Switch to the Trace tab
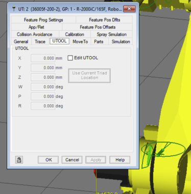 coord(40,42)
